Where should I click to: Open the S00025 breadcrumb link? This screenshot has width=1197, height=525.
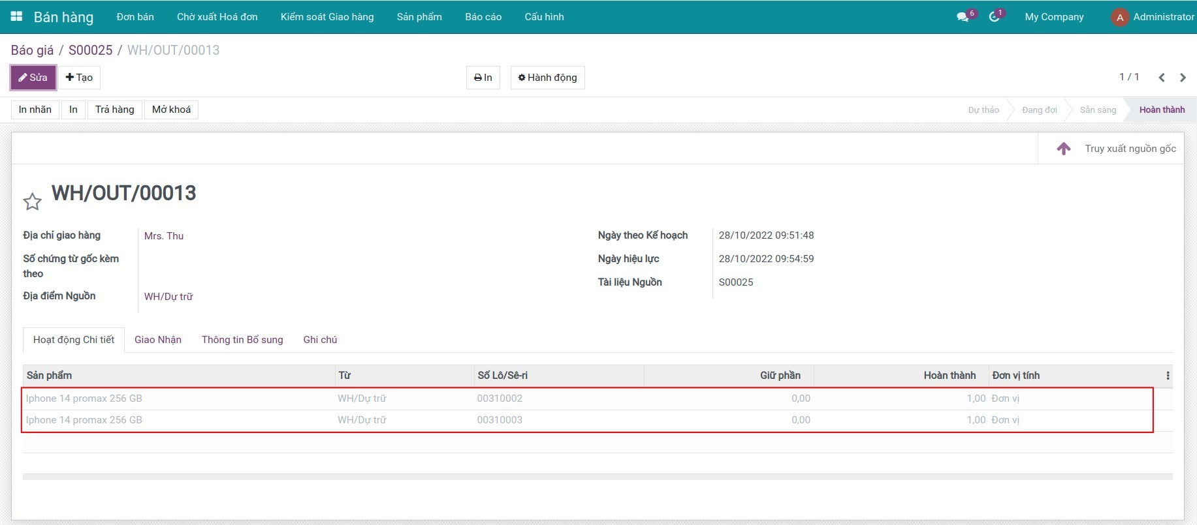90,50
